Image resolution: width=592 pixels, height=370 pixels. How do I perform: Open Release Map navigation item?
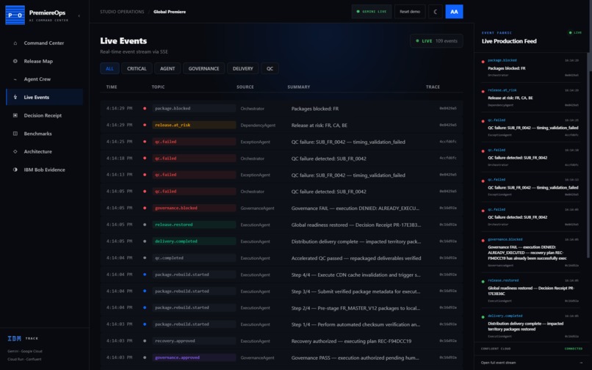[x=45, y=61]
